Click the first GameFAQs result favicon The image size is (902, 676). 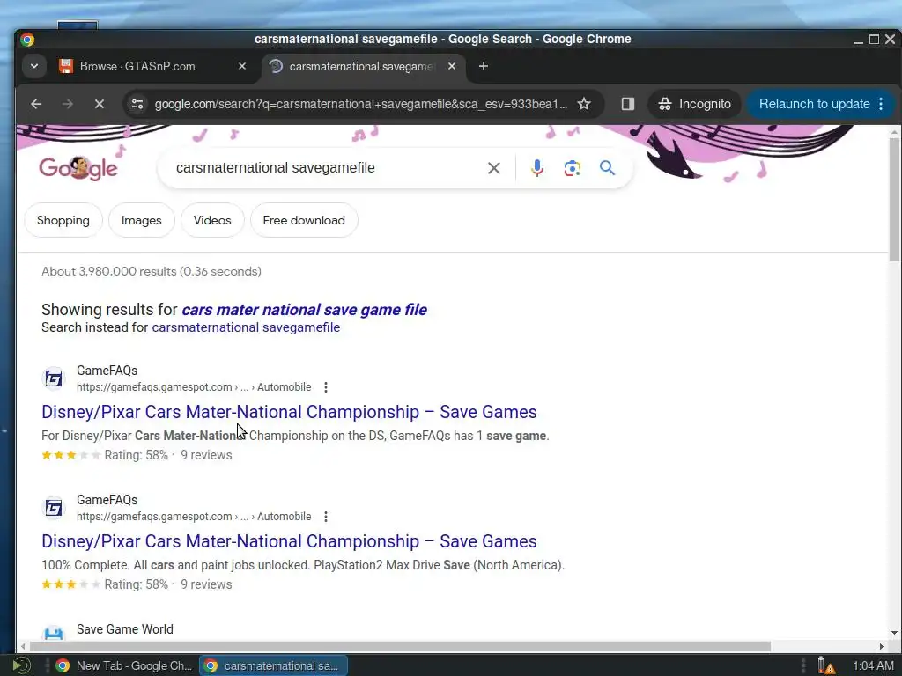pyautogui.click(x=54, y=378)
